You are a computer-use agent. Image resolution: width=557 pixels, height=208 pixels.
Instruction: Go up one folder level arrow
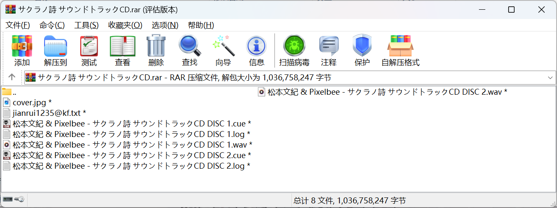point(12,77)
